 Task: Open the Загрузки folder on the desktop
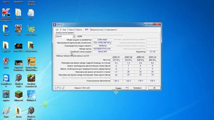(6, 45)
